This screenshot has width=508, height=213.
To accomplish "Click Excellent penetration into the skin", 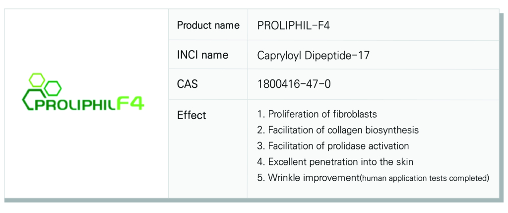I will click(335, 161).
